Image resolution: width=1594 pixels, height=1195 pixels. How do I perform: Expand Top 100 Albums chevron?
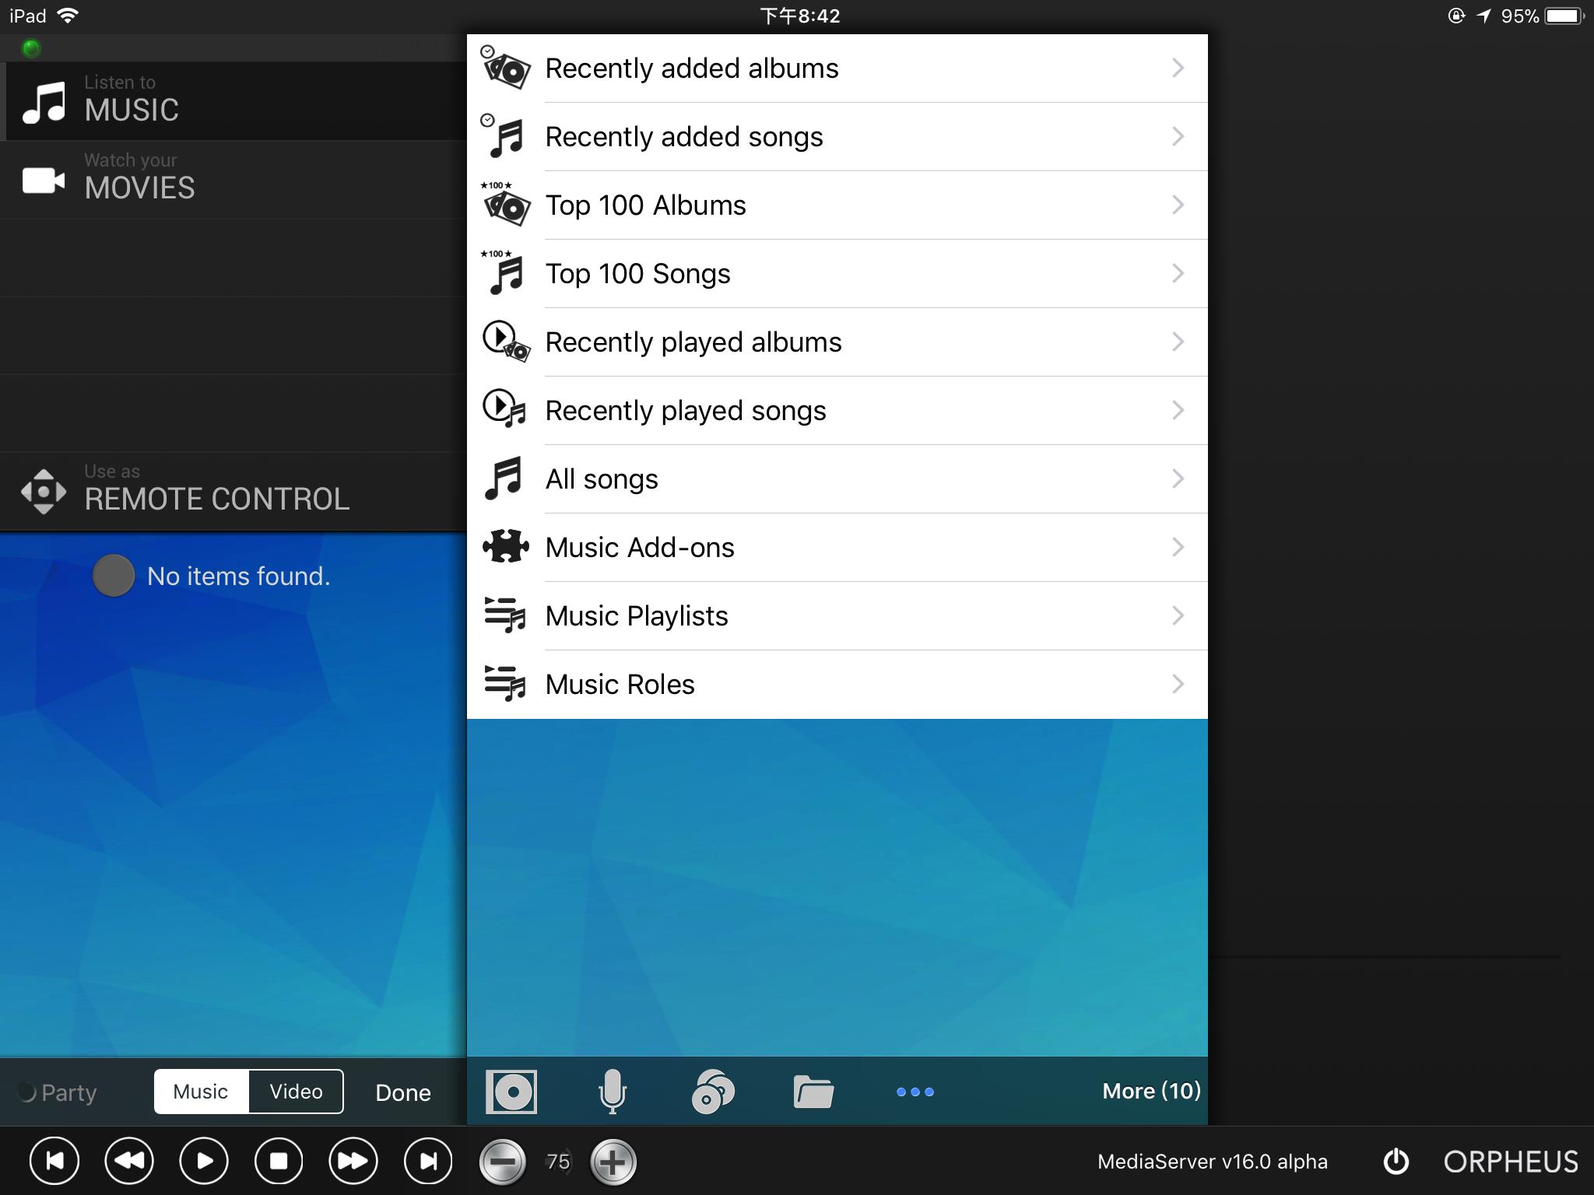click(x=1178, y=205)
